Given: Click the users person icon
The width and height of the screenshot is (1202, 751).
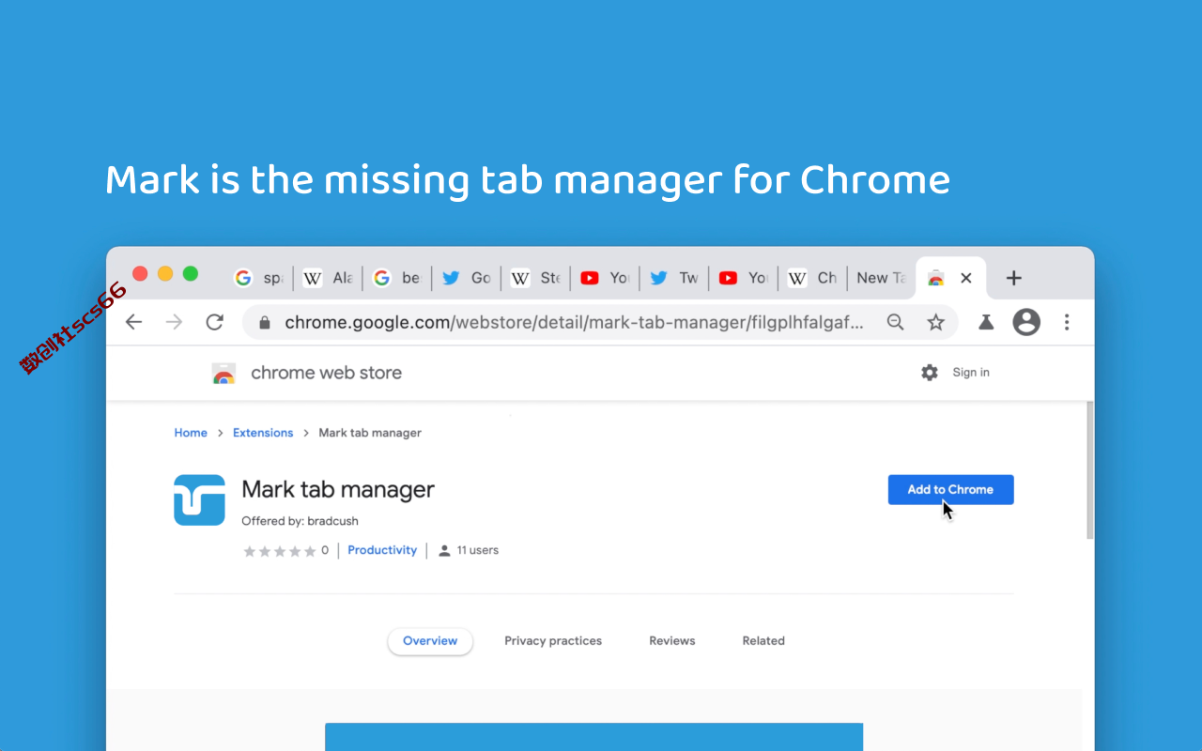Looking at the screenshot, I should [x=445, y=551].
